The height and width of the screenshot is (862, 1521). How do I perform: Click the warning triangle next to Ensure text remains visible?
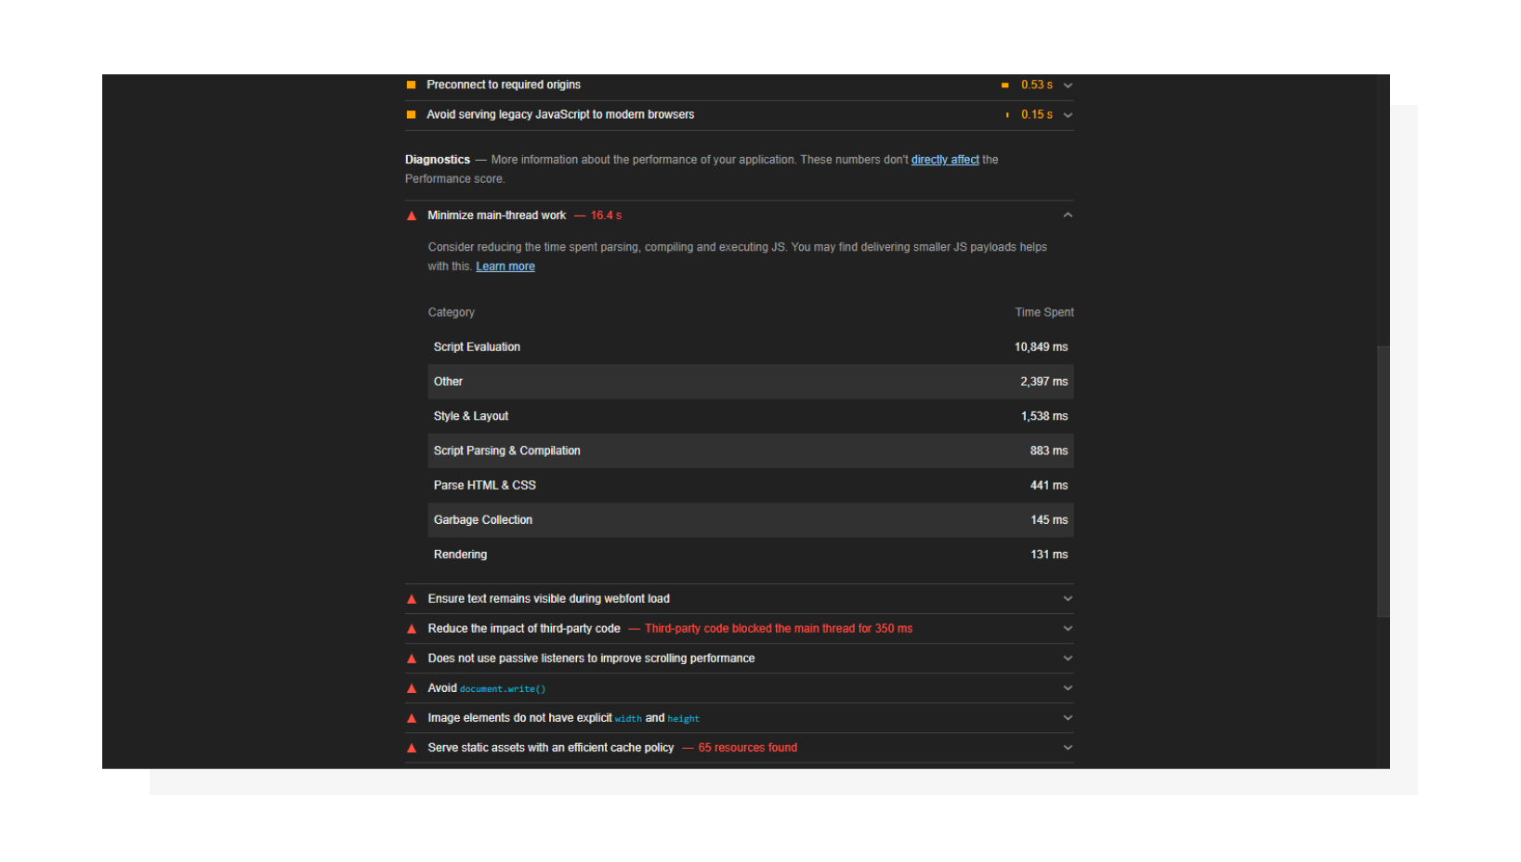[412, 599]
